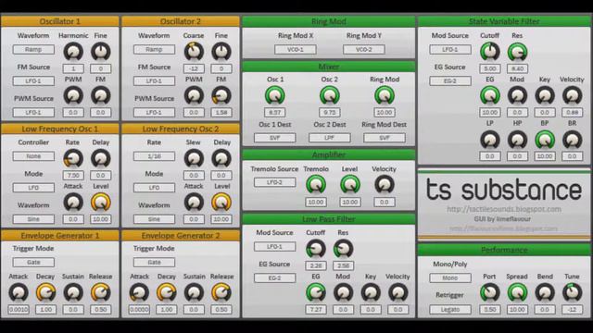593x333 pixels.
Task: Click Envelope Generator 2 Release knob
Action: [x=221, y=293]
